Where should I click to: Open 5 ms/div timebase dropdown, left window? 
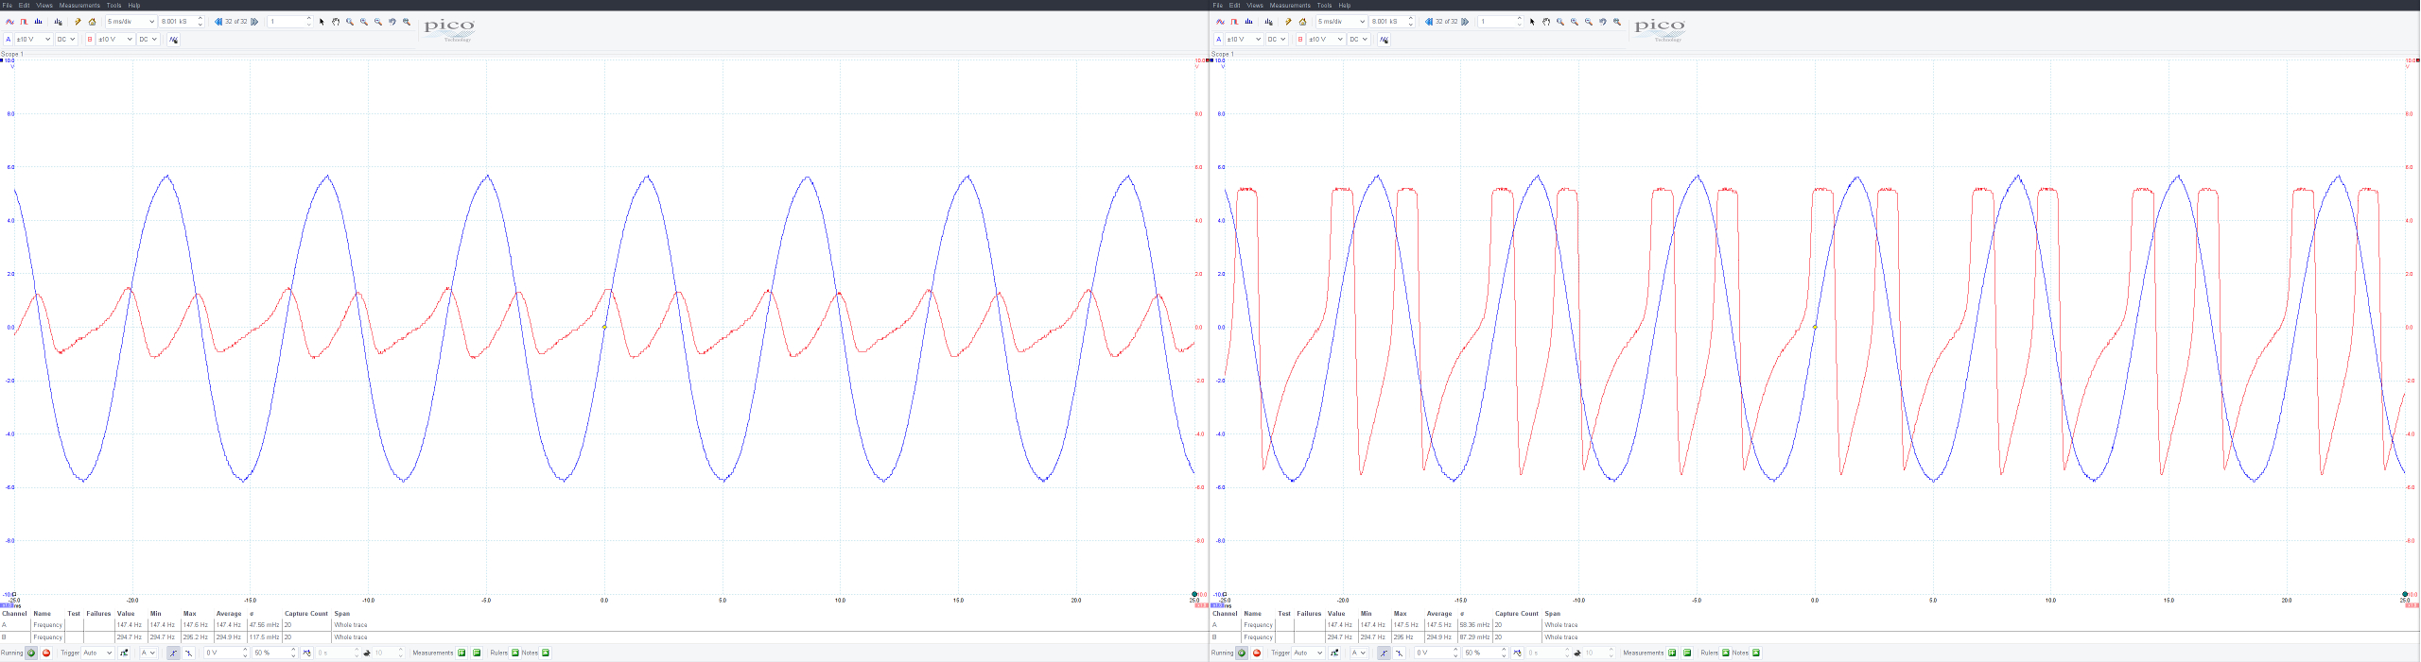click(131, 22)
